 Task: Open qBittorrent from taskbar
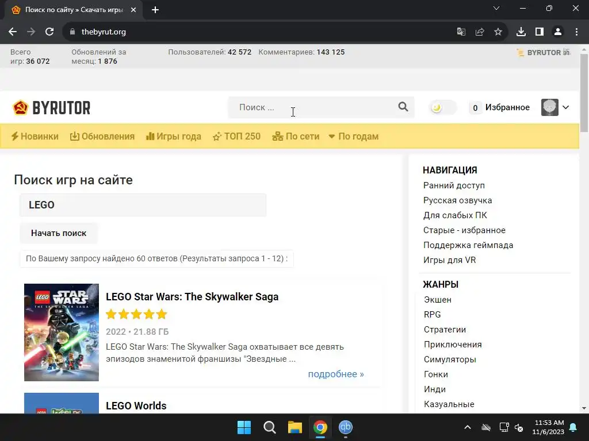(x=346, y=427)
